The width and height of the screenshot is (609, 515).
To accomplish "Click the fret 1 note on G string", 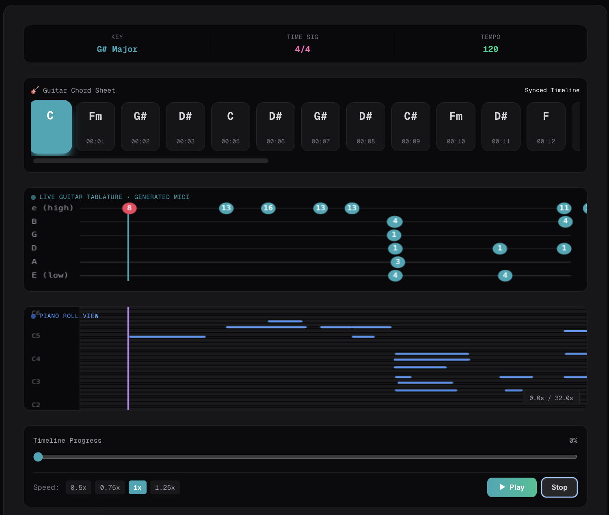I will (394, 235).
